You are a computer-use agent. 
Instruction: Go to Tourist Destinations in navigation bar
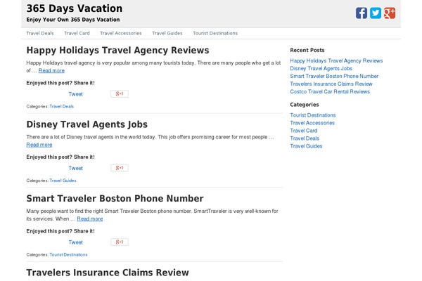(x=215, y=33)
